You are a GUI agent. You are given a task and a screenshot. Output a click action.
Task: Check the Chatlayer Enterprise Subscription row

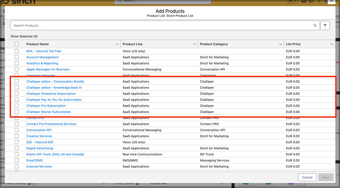[x=17, y=93]
